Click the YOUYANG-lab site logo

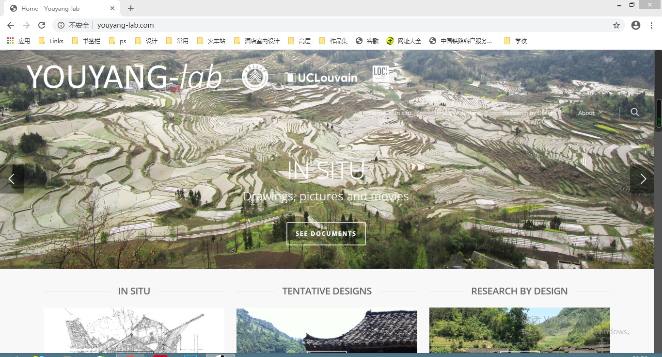click(124, 77)
